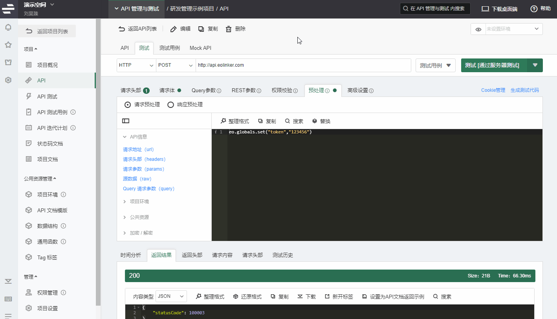Image resolution: width=557 pixels, height=319 pixels.
Task: Open the POST request method dropdown
Action: click(176, 65)
